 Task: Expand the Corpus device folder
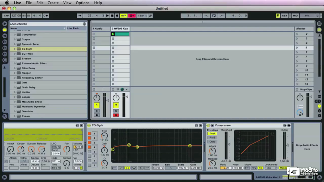pos(15,39)
